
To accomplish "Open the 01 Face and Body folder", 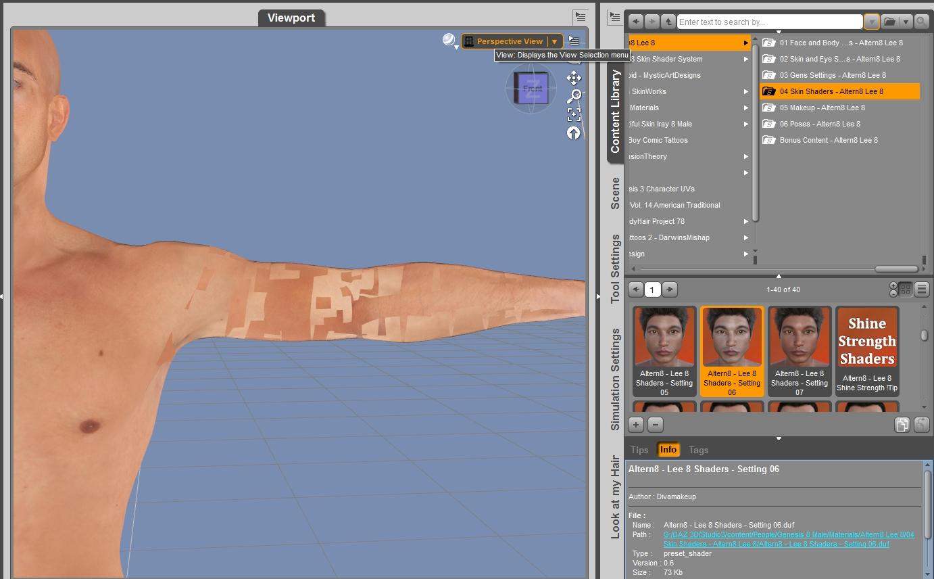I will (x=840, y=43).
